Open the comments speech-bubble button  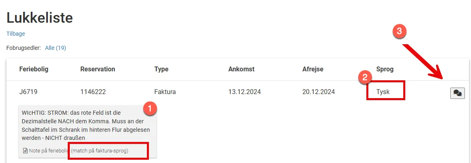tap(457, 93)
